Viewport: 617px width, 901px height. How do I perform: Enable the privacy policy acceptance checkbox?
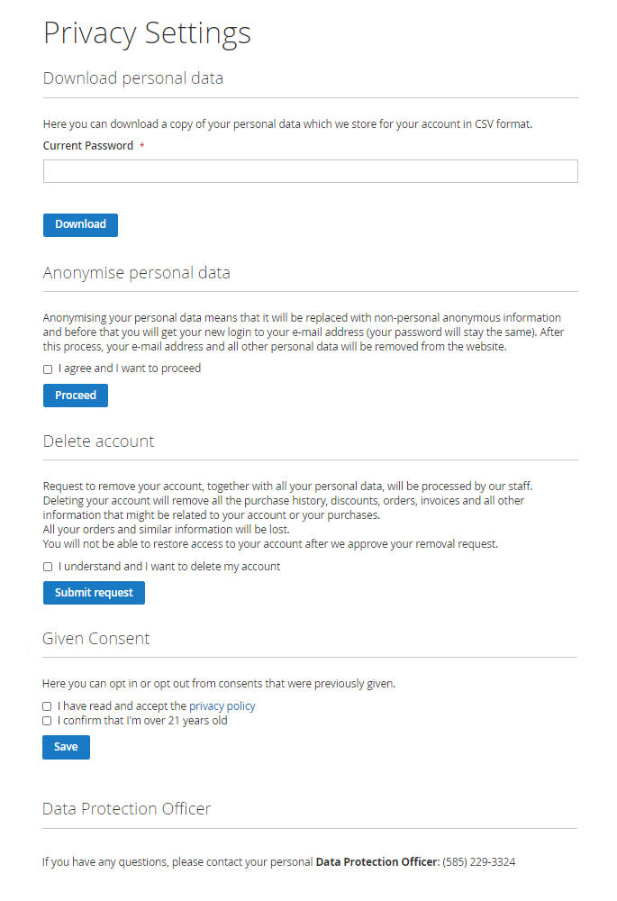click(x=47, y=707)
